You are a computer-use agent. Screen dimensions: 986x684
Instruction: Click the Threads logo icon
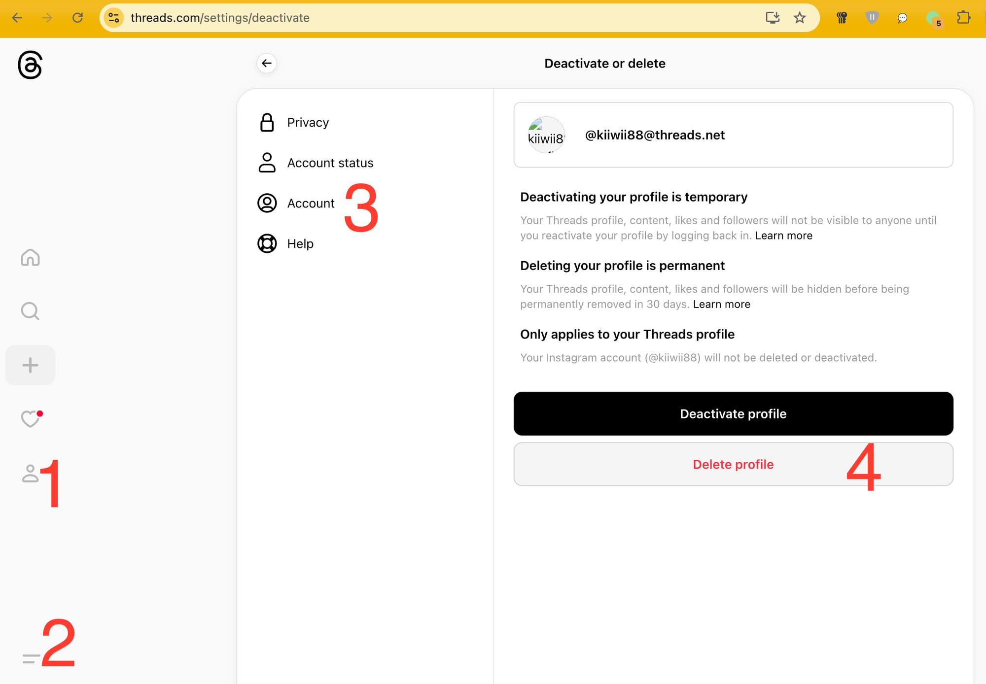click(x=30, y=65)
